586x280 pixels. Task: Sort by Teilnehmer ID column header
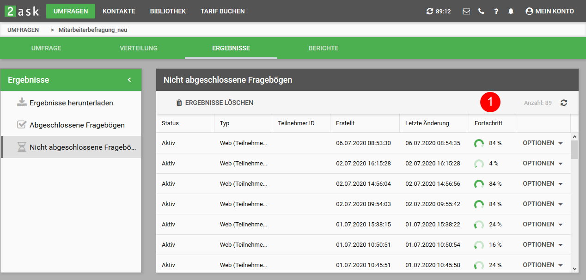point(301,123)
